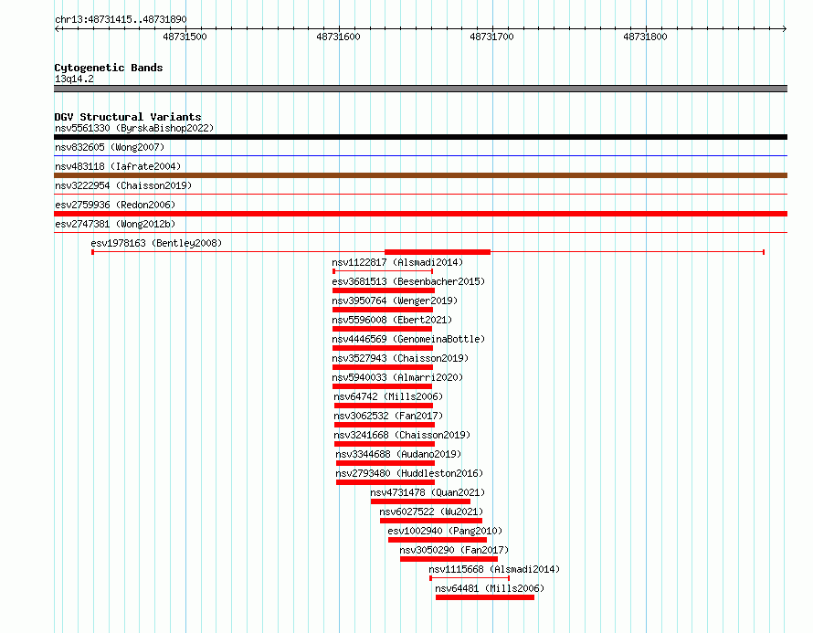The image size is (813, 633).
Task: Select the 13q14.2 band label
Action: pos(74,79)
